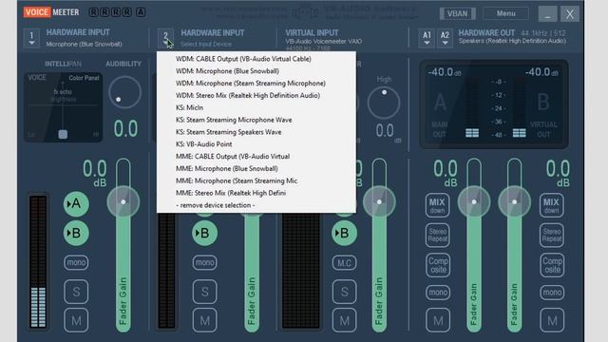The width and height of the screenshot is (608, 342).
Task: Enable mono on Hardware Input 1
Action: pyautogui.click(x=76, y=262)
